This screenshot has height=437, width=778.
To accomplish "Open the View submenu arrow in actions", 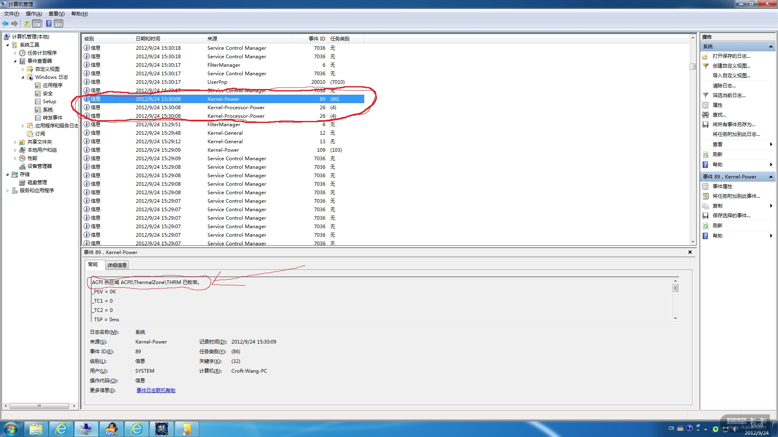I will 771,144.
